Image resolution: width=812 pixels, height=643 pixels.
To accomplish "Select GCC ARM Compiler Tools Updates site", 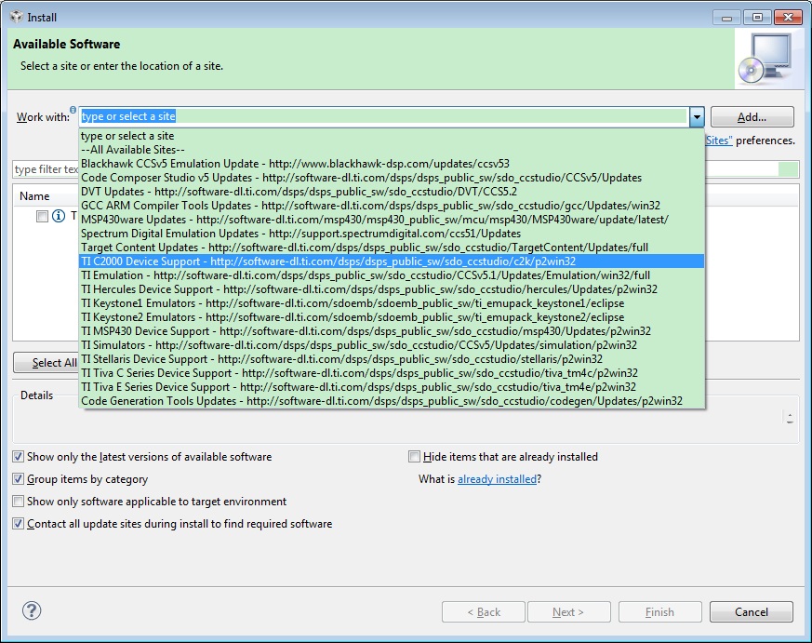I will coord(392,206).
